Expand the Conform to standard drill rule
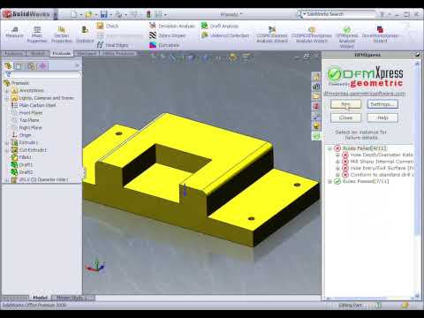This screenshot has width=424, height=318. click(x=337, y=175)
